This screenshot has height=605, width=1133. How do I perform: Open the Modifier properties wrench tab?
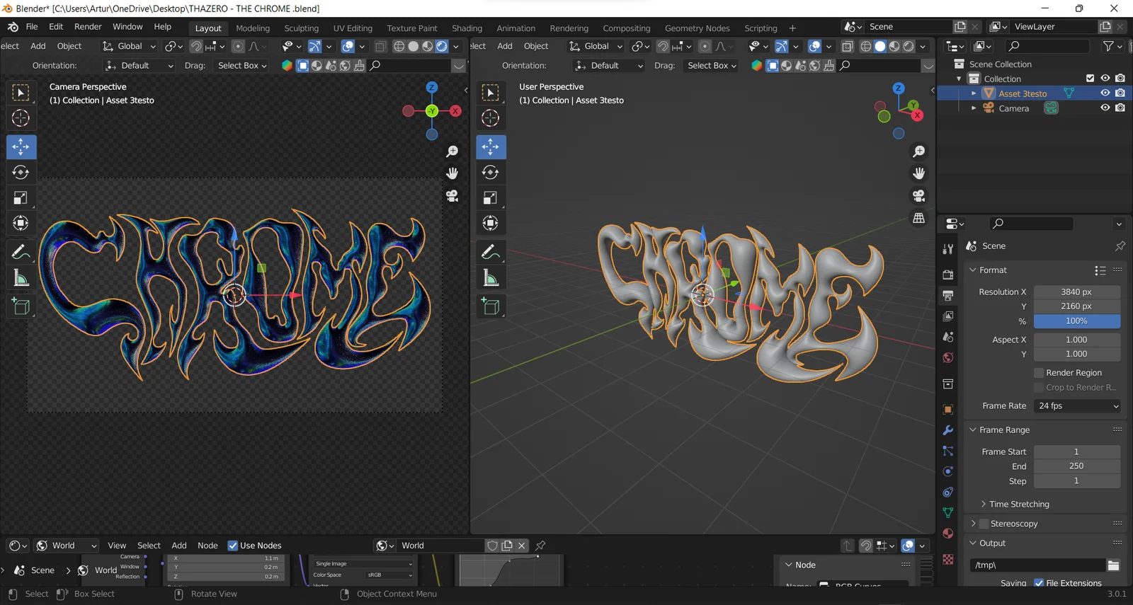(948, 430)
